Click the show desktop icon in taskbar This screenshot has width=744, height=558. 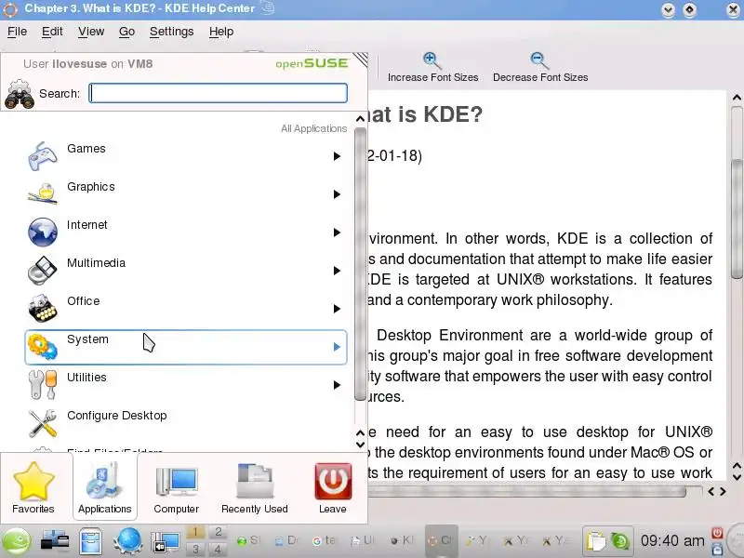point(166,541)
